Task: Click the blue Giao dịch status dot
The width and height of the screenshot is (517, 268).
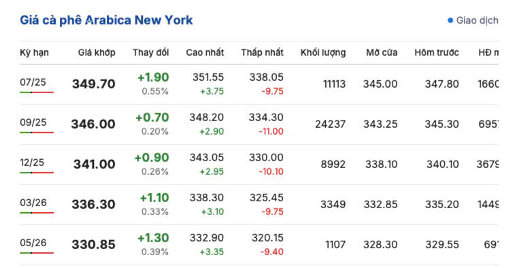Action: point(450,20)
